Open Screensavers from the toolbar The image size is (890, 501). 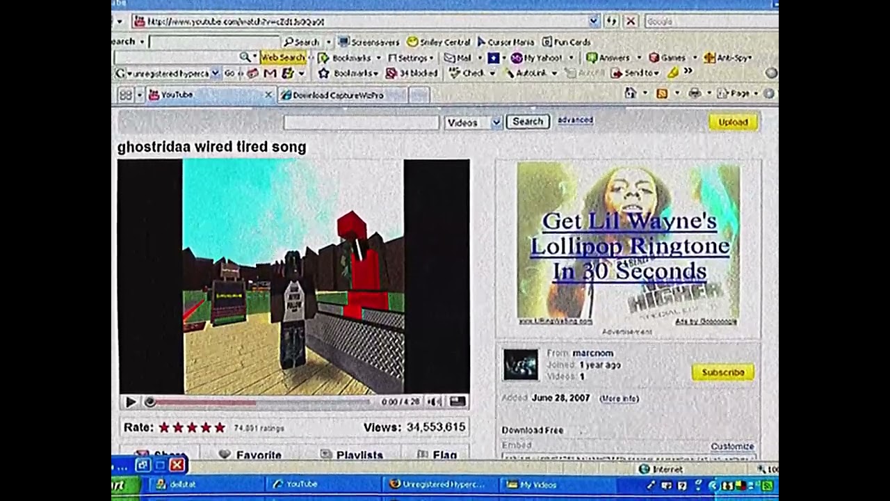point(370,42)
